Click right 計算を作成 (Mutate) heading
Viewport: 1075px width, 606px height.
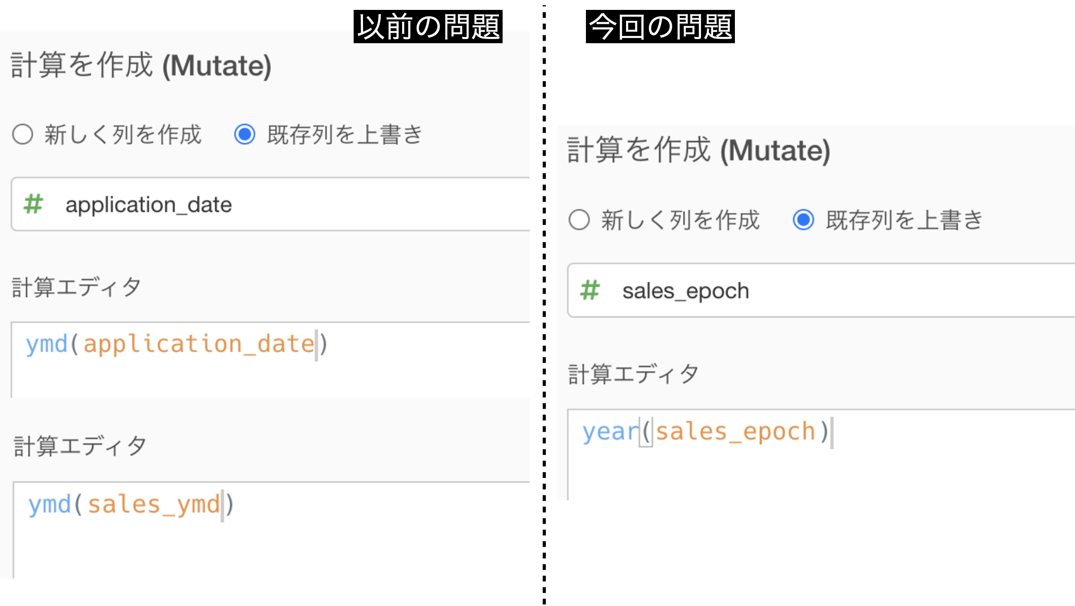coord(698,150)
